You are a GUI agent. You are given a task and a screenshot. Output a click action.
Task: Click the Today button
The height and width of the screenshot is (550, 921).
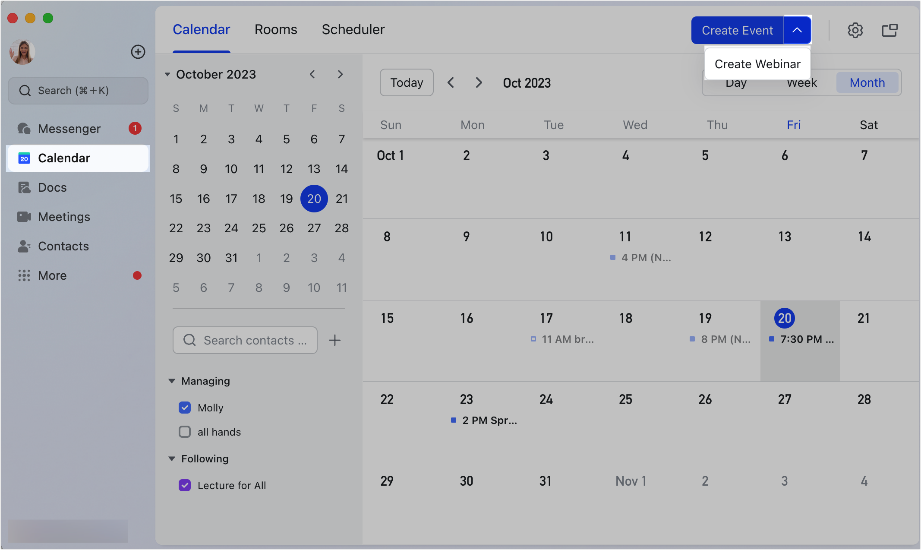(x=407, y=82)
